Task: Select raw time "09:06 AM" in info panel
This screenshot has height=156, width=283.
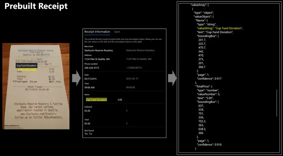Action: 89,87
